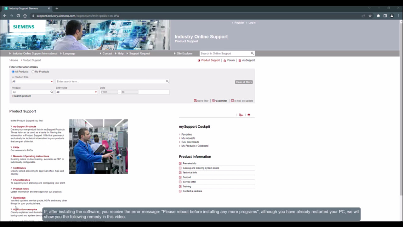This screenshot has width=403, height=227.
Task: Open the Language menu
Action: point(69,54)
